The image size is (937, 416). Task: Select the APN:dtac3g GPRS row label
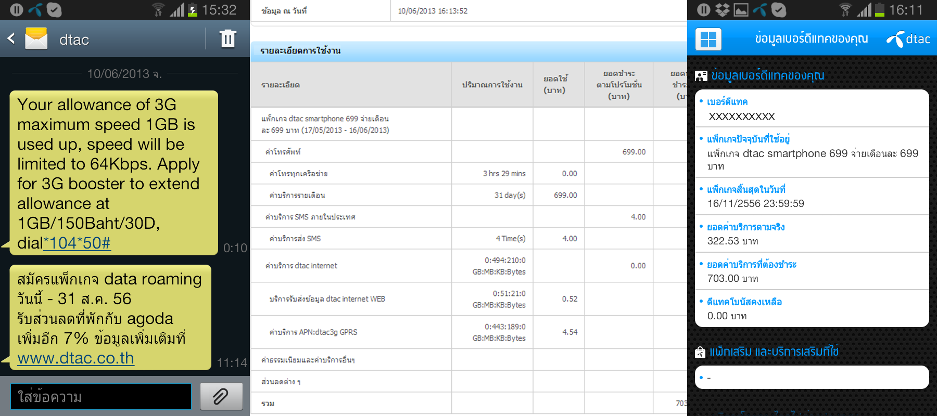pyautogui.click(x=313, y=332)
